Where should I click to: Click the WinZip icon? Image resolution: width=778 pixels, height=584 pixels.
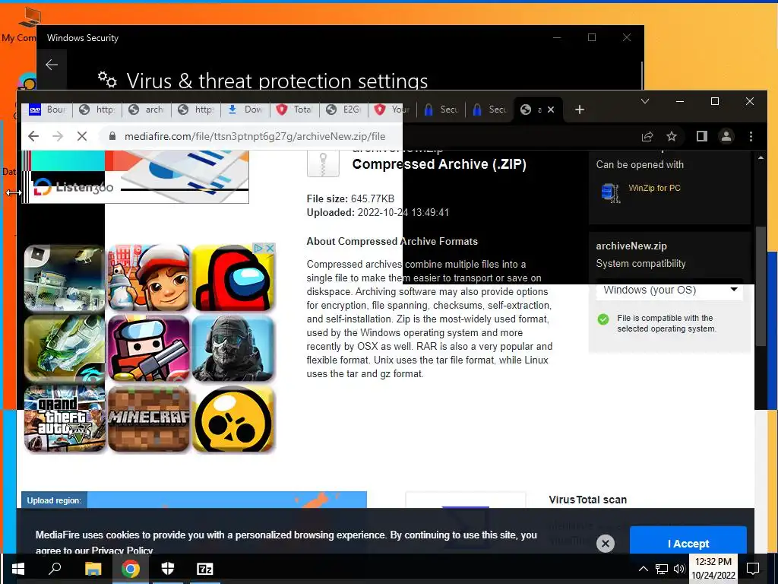(x=610, y=192)
